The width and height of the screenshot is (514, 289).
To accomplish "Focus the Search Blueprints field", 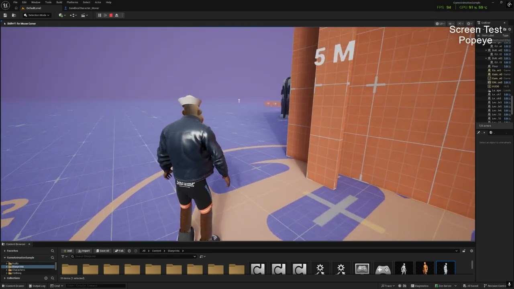I will 133,256.
